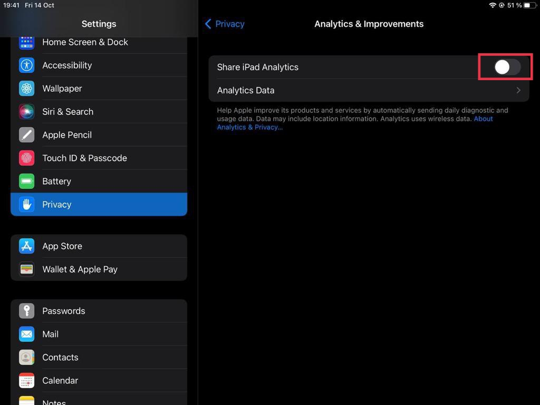Open Mail settings row
540x405 pixels.
tap(99, 334)
